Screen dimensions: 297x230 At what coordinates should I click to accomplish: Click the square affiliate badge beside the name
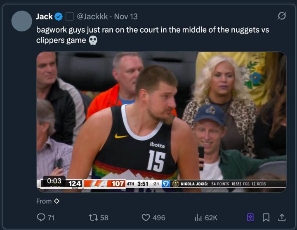click(x=70, y=17)
